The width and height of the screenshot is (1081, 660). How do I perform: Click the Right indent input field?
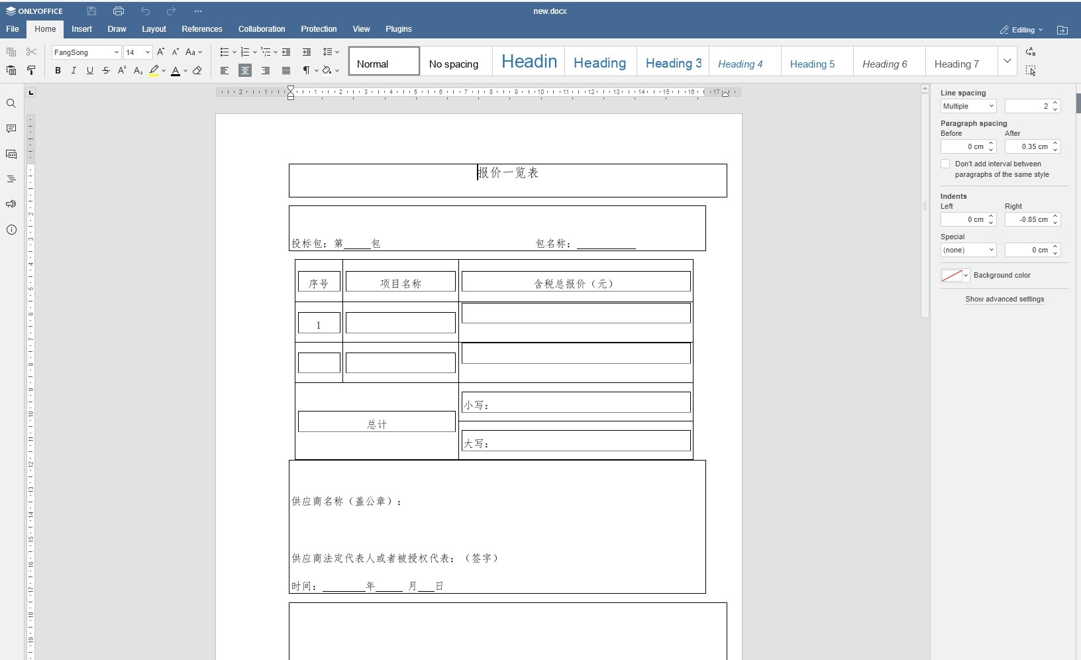(1027, 219)
